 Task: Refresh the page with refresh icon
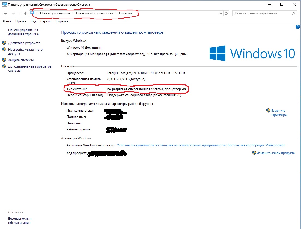click(x=226, y=13)
